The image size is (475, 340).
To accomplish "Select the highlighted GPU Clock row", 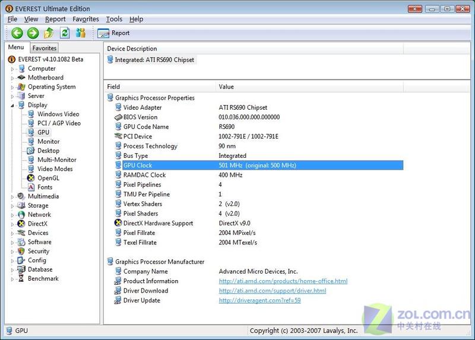I will pyautogui.click(x=259, y=166).
